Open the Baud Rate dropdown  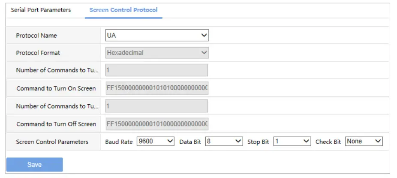156,142
